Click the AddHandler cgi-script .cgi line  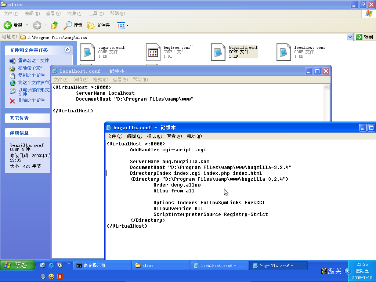click(x=168, y=150)
